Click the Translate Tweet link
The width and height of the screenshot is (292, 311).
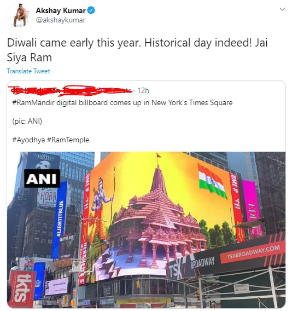point(28,71)
